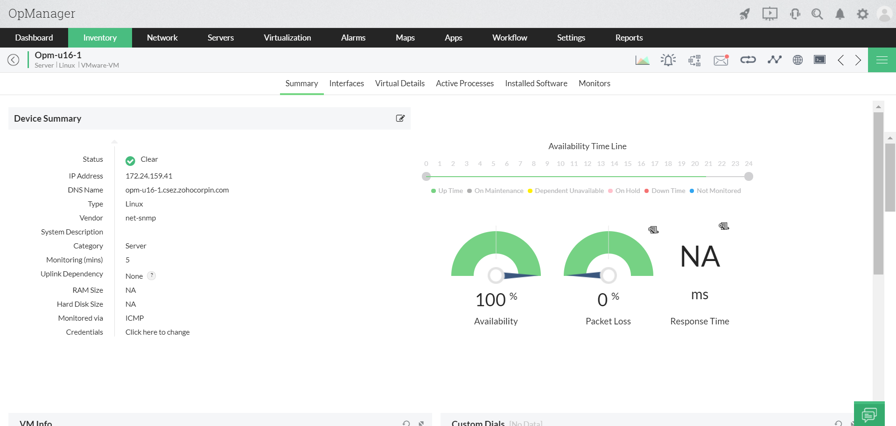This screenshot has height=426, width=896.
Task: Click the Uplink Dependency help question mark
Action: tap(151, 275)
